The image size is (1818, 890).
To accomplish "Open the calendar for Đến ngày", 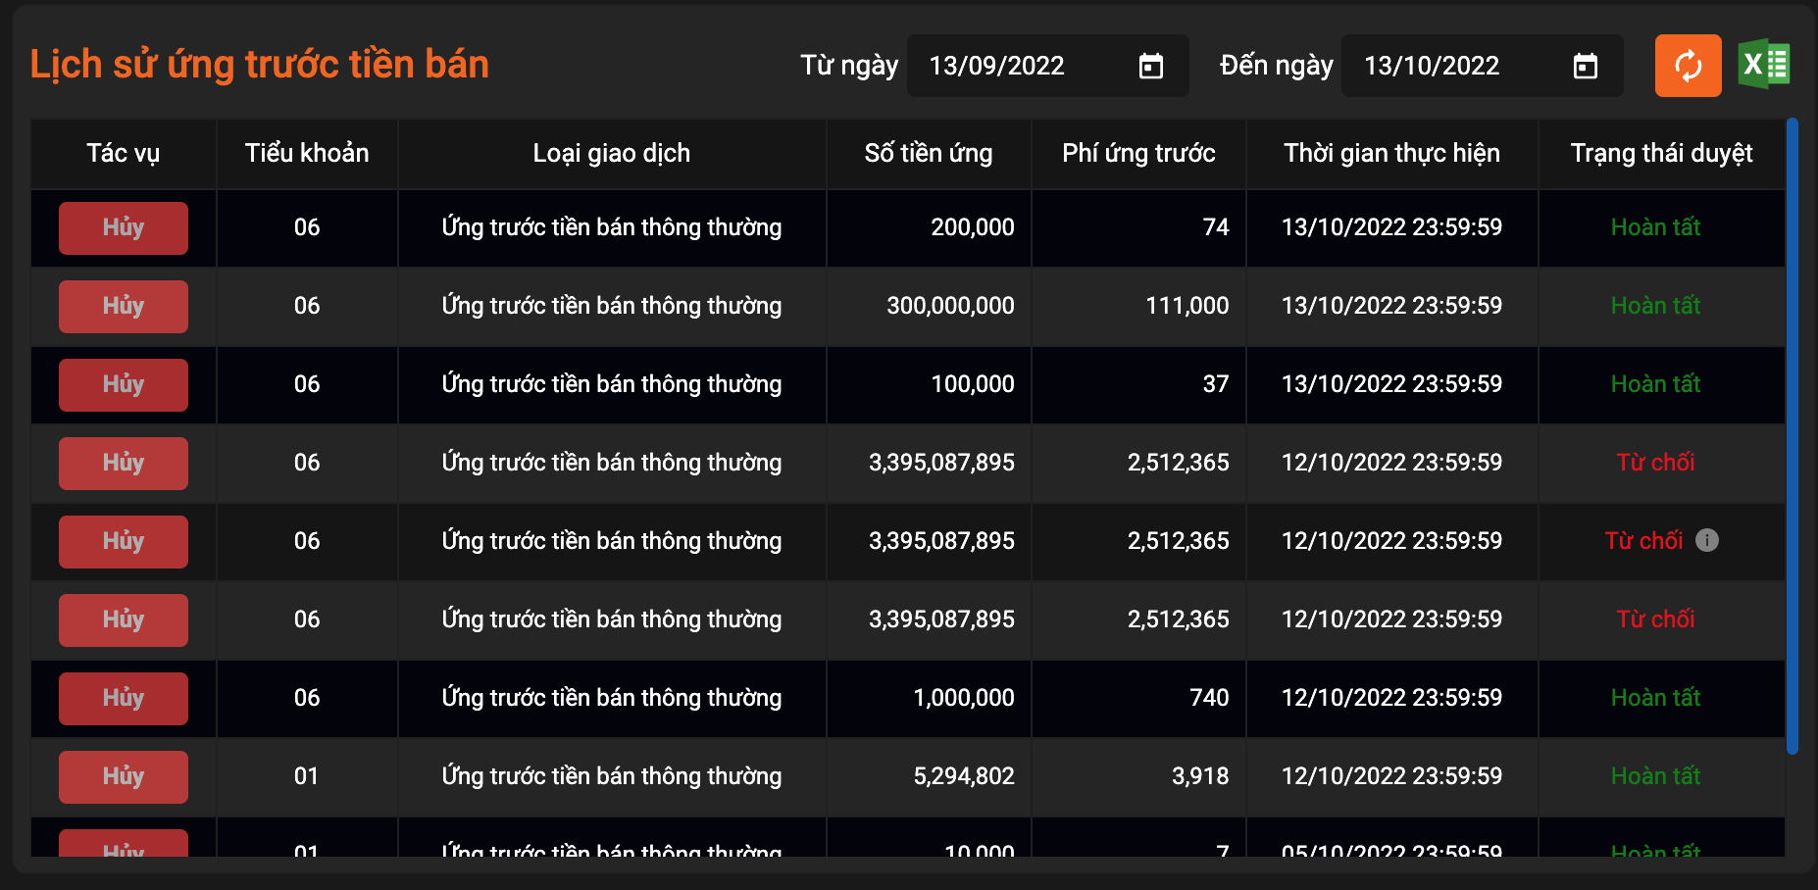I will click(x=1585, y=67).
